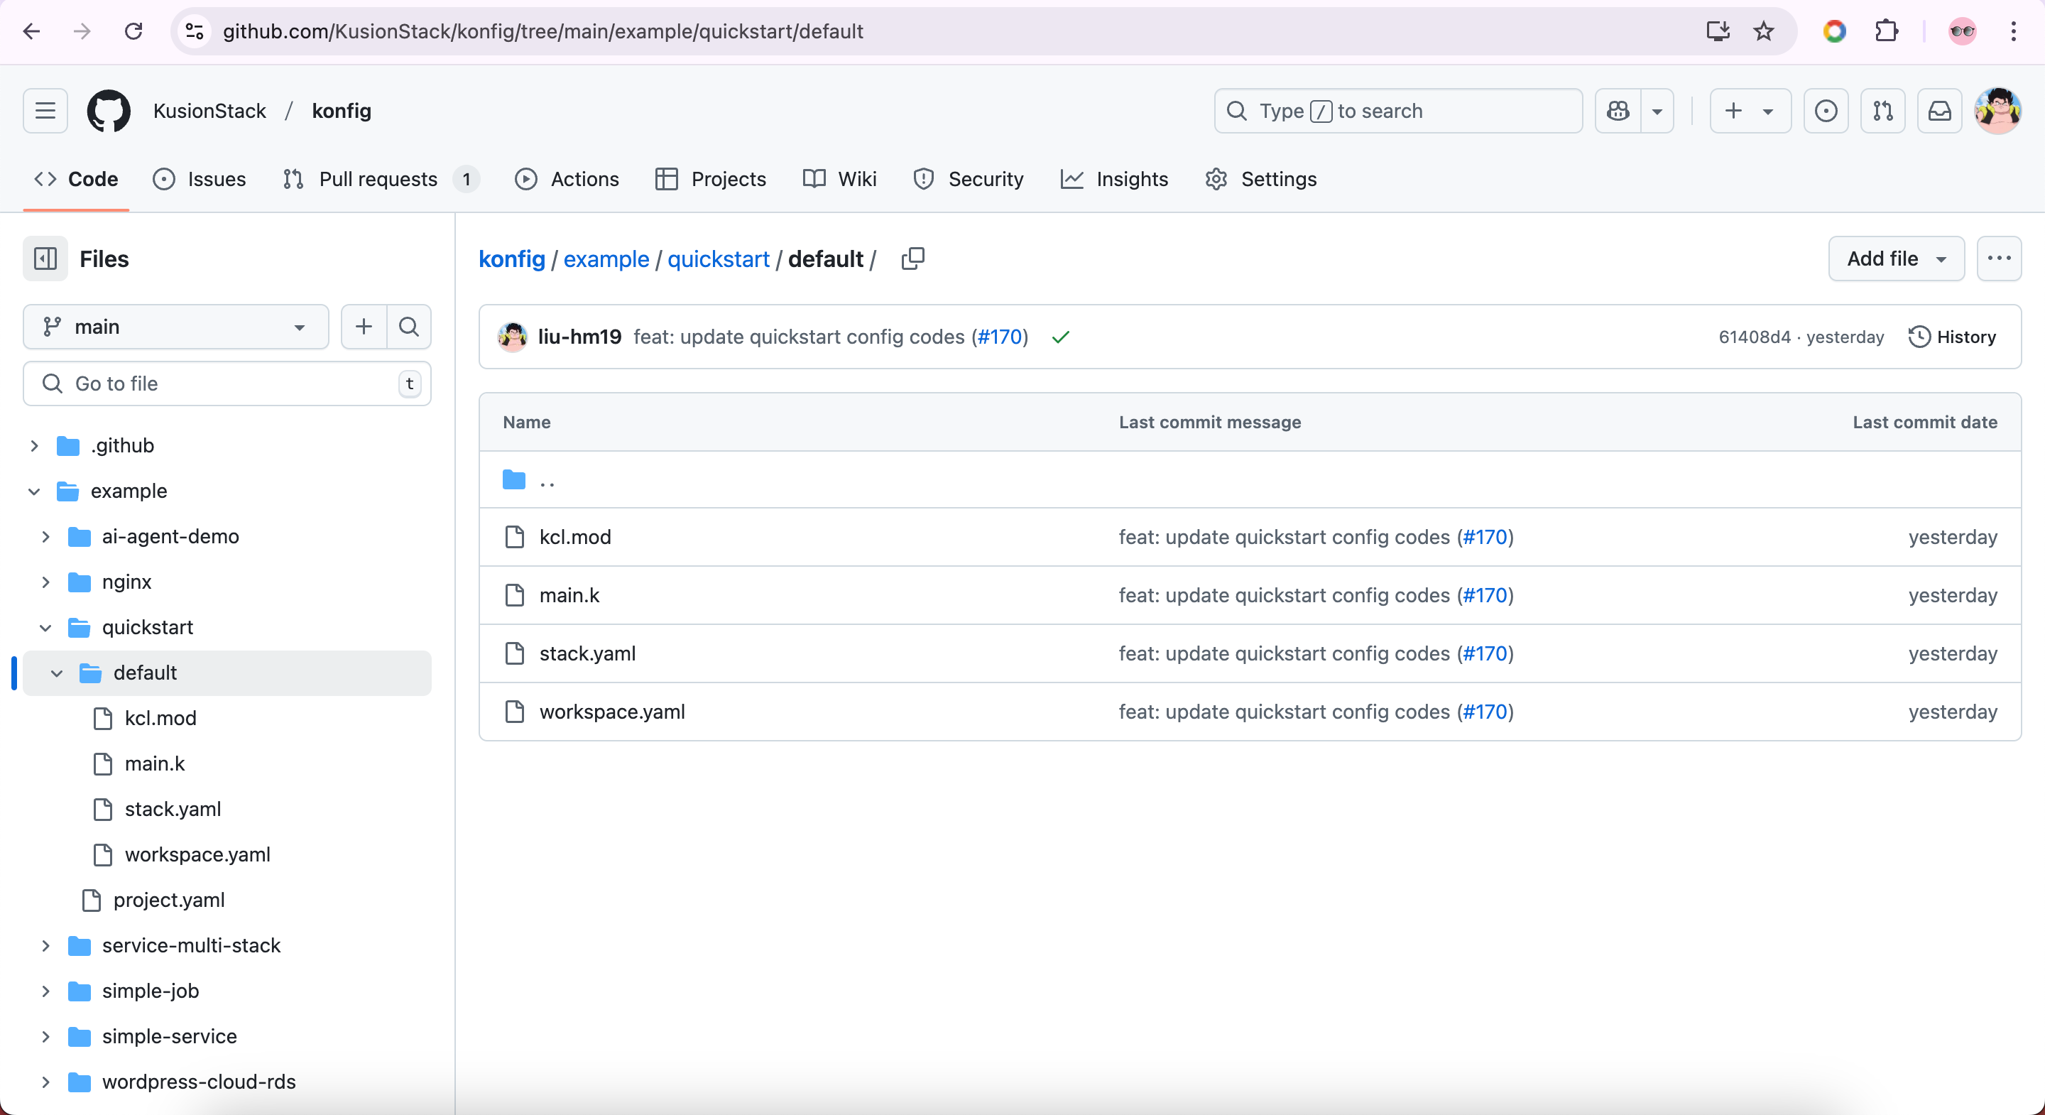Click the copy path icon
The height and width of the screenshot is (1115, 2045).
[x=913, y=259]
